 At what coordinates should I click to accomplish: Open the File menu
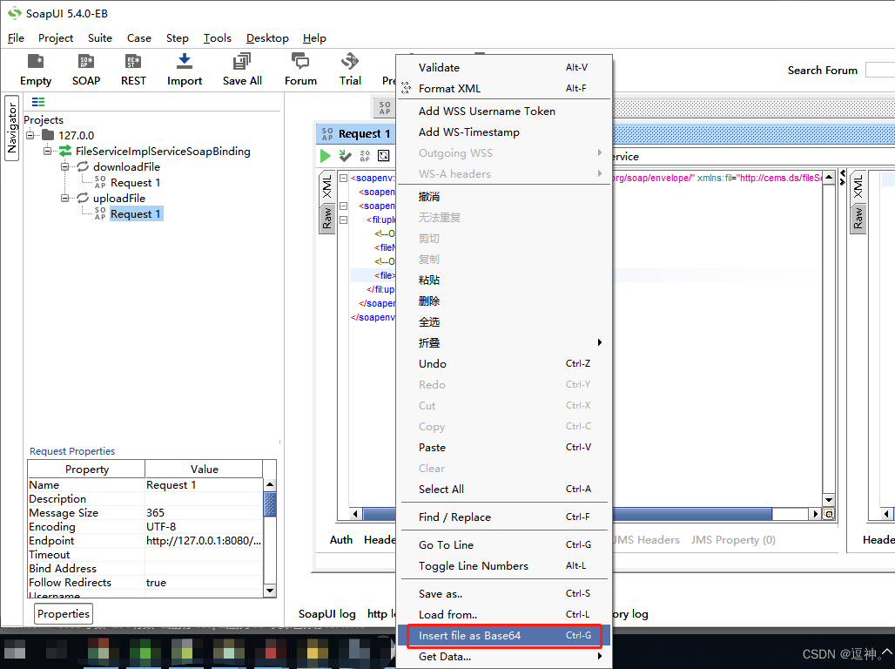coord(16,37)
